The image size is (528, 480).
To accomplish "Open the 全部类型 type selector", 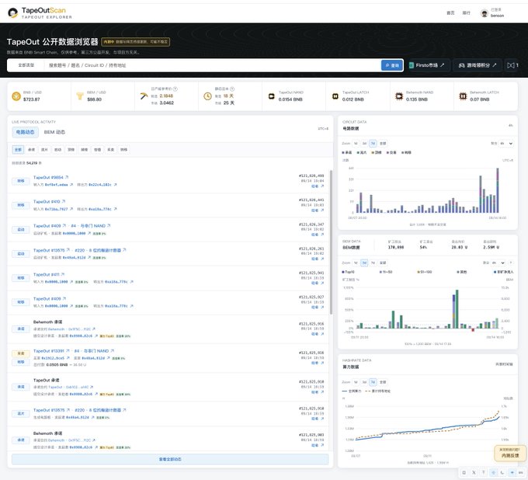I will coord(26,65).
